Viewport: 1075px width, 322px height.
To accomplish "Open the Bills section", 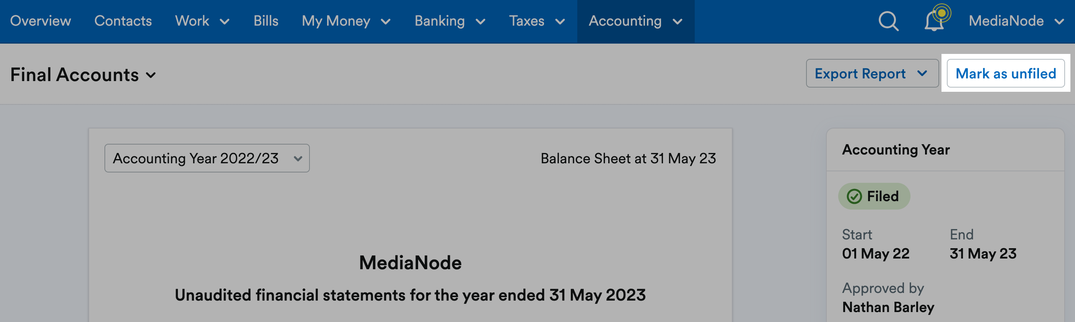I will [x=266, y=21].
